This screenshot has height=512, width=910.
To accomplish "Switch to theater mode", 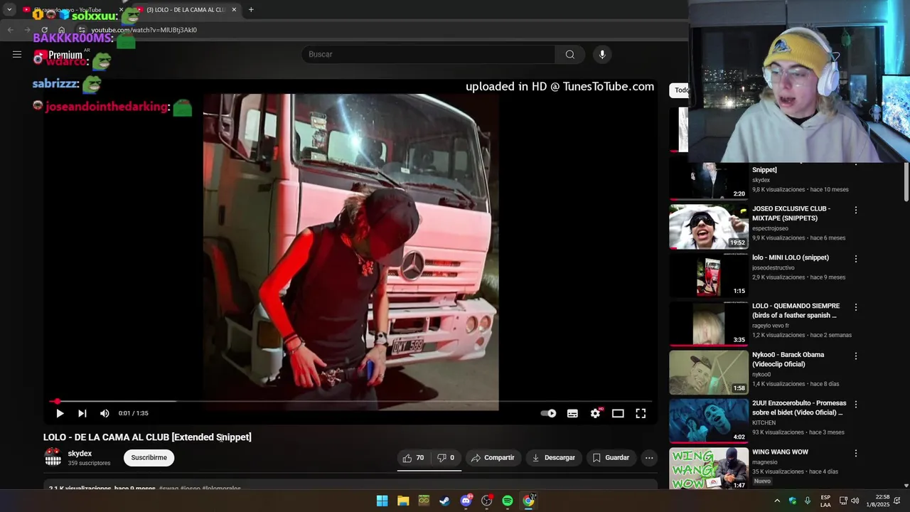I will 618,413.
